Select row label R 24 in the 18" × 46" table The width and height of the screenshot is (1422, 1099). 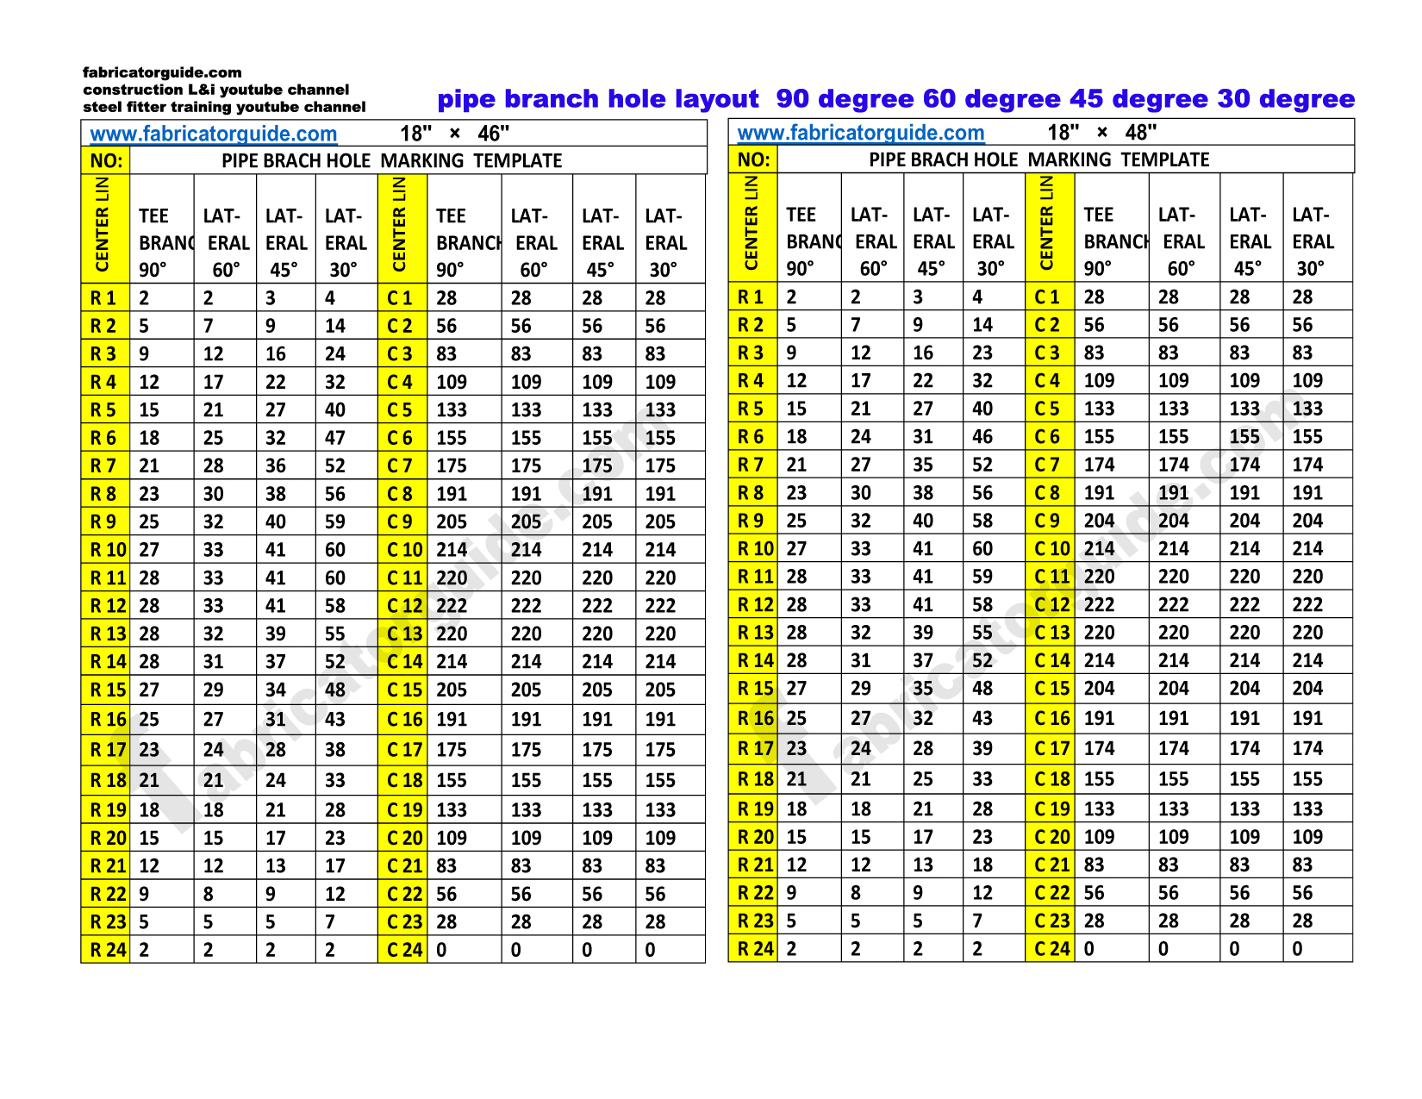pyautogui.click(x=107, y=950)
